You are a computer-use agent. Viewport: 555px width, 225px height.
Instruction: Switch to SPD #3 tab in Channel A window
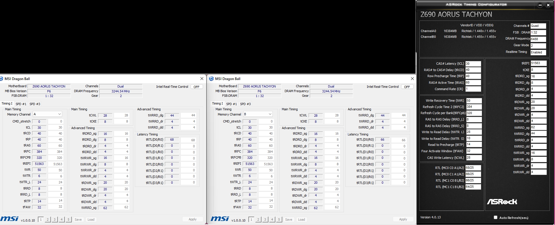tap(35, 104)
